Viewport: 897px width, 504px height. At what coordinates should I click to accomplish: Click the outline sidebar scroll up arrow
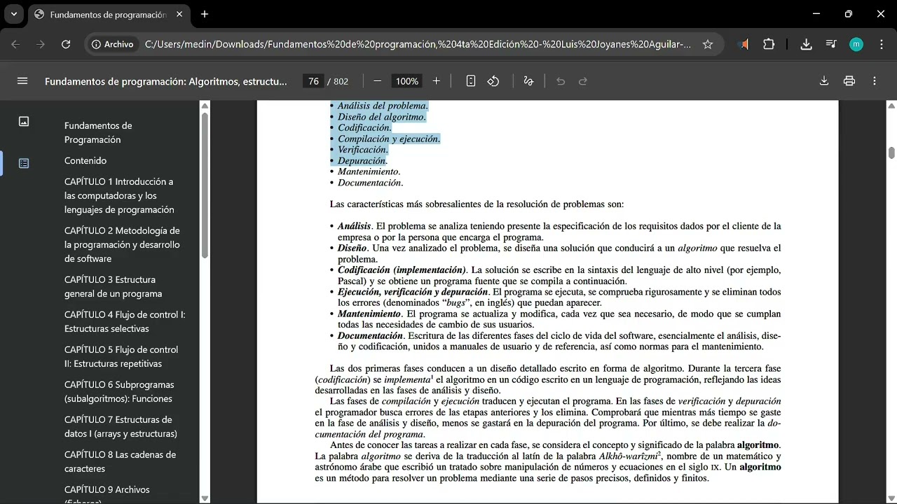205,106
